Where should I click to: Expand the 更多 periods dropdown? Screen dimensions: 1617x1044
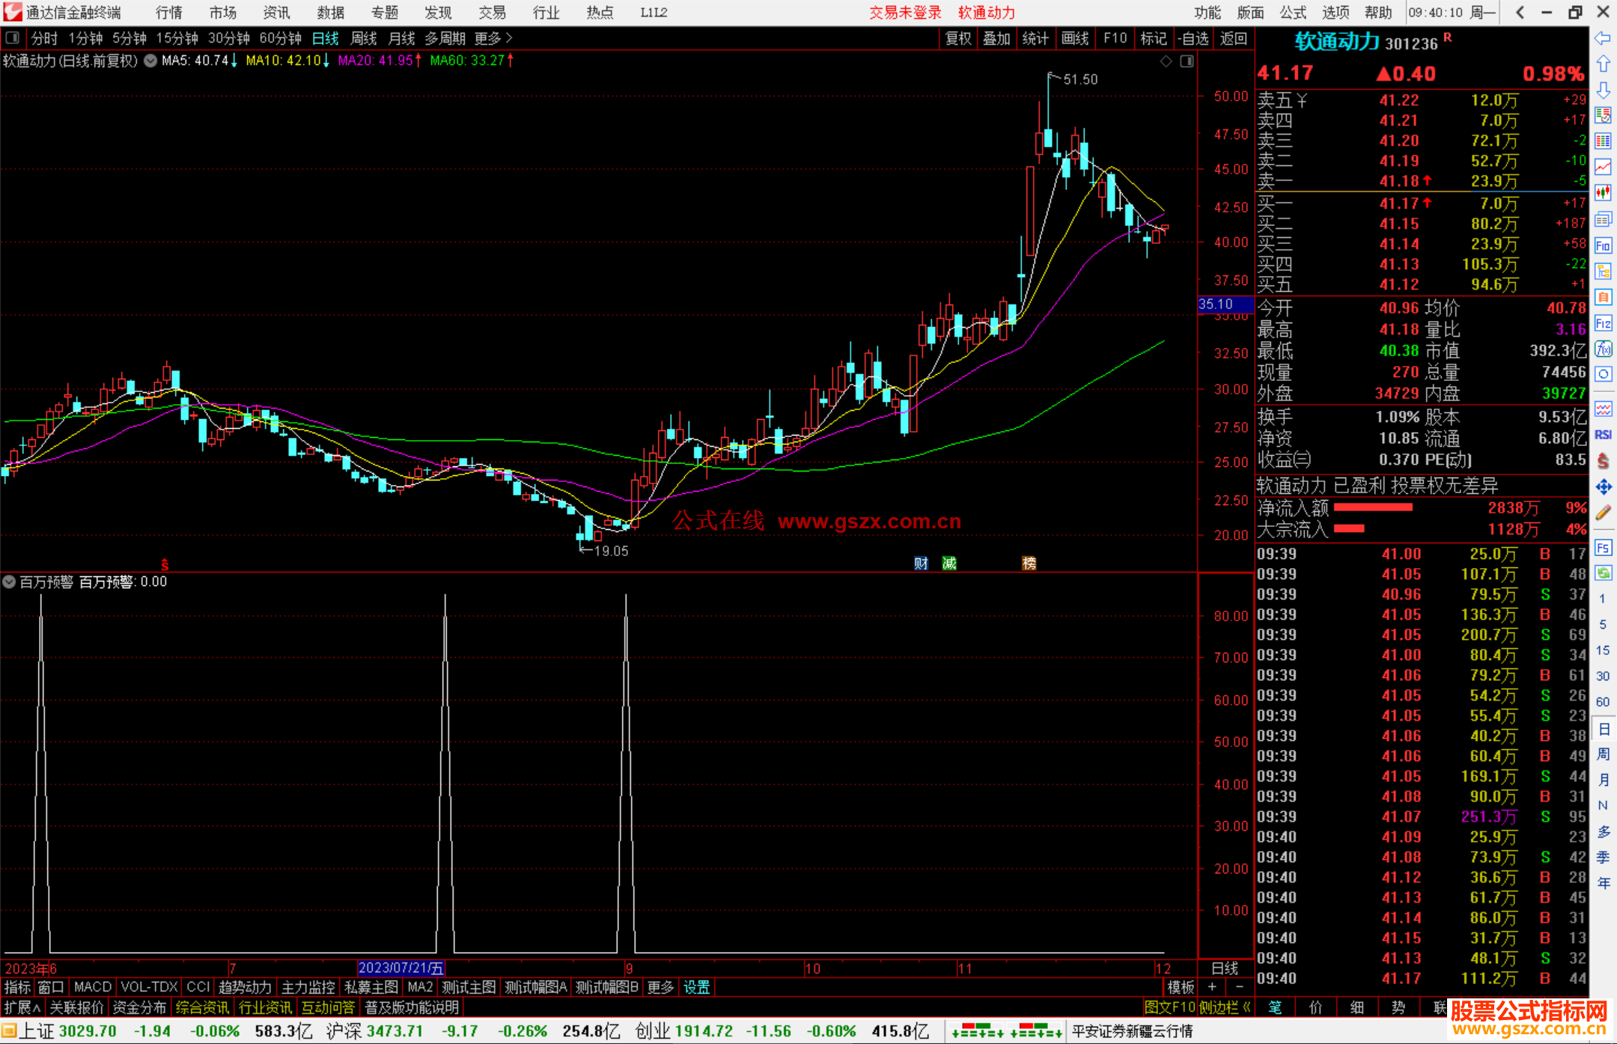[493, 38]
